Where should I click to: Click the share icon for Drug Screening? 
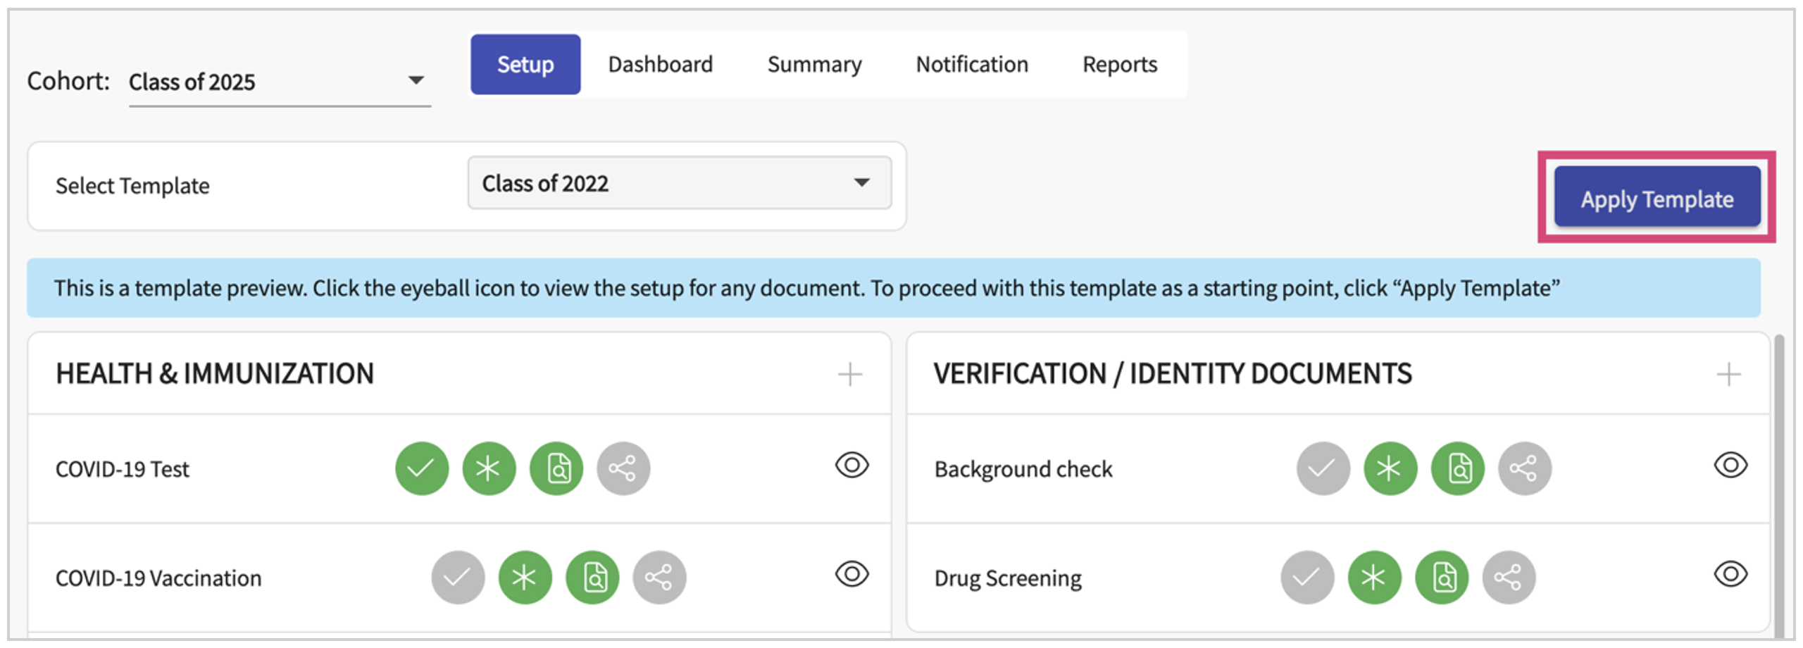coord(1509,578)
